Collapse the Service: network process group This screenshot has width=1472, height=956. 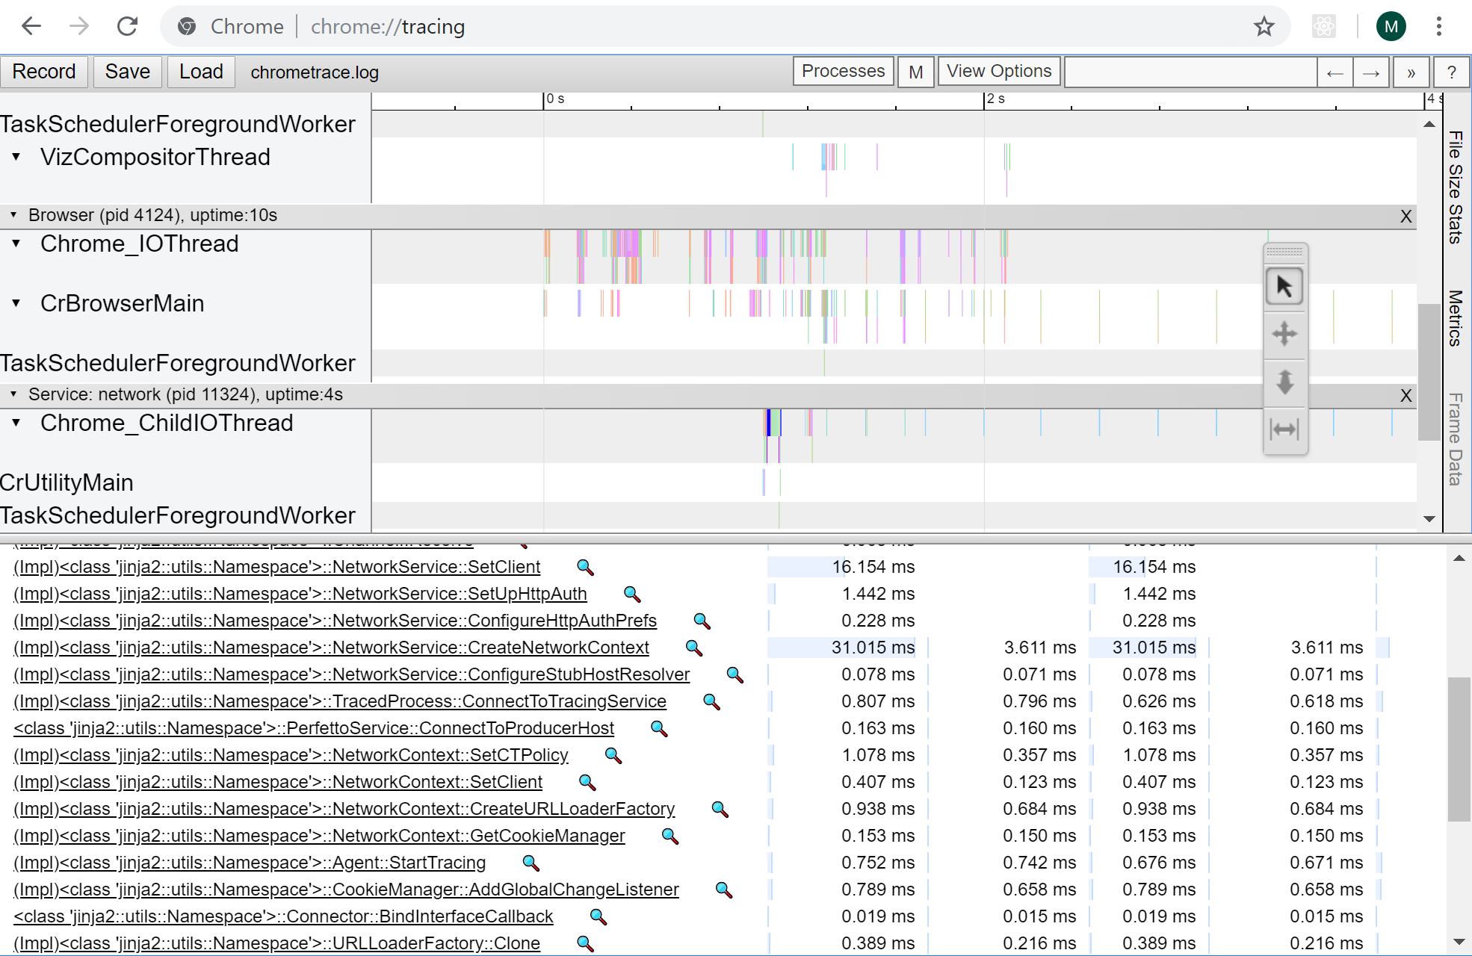pos(13,394)
